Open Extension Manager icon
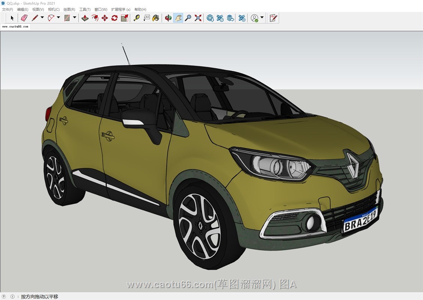 tap(242, 18)
